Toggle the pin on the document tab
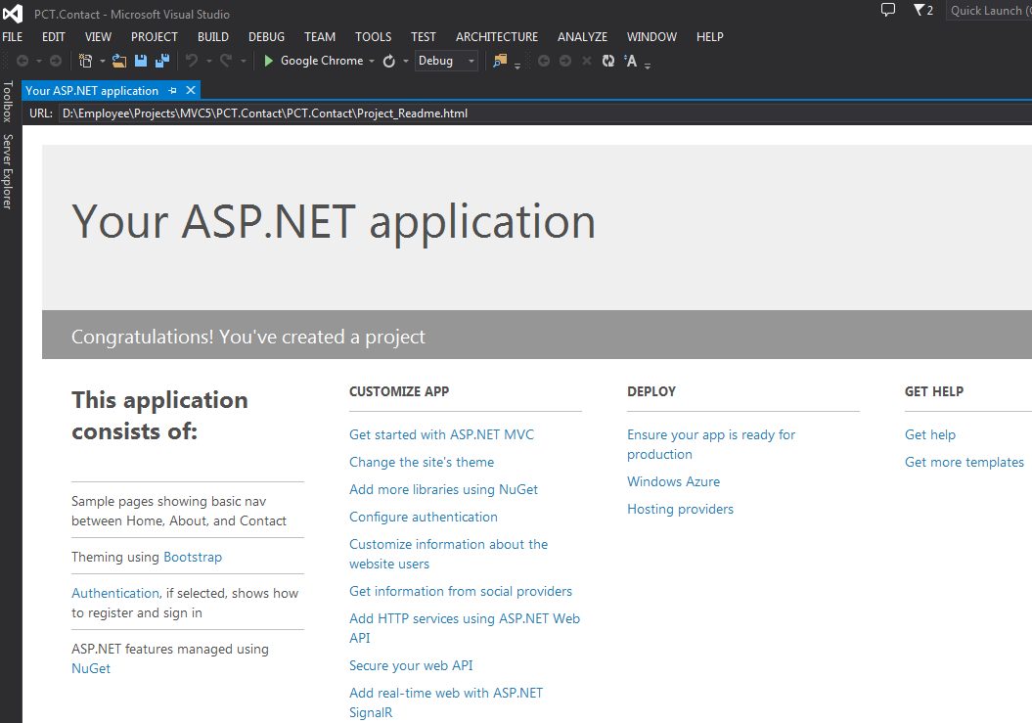 (173, 91)
